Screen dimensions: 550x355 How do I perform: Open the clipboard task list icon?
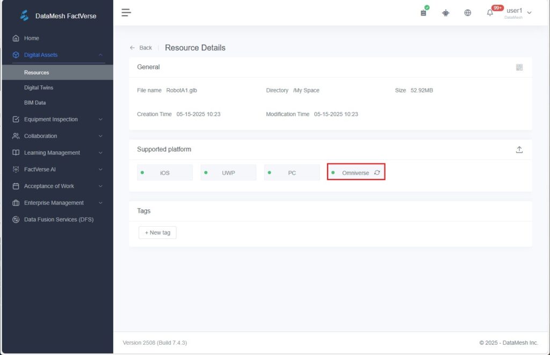[x=423, y=12]
